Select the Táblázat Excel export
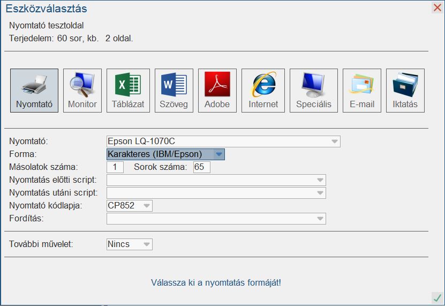 coord(128,91)
